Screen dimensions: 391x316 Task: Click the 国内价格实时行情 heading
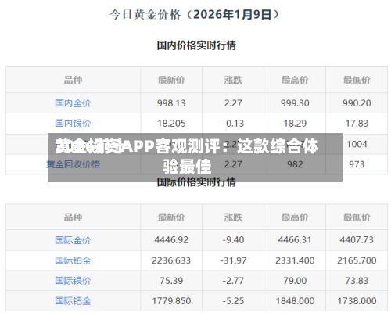pos(196,45)
